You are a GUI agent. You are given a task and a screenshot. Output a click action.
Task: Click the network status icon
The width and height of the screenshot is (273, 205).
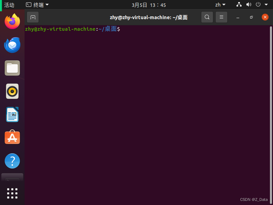tap(239, 5)
